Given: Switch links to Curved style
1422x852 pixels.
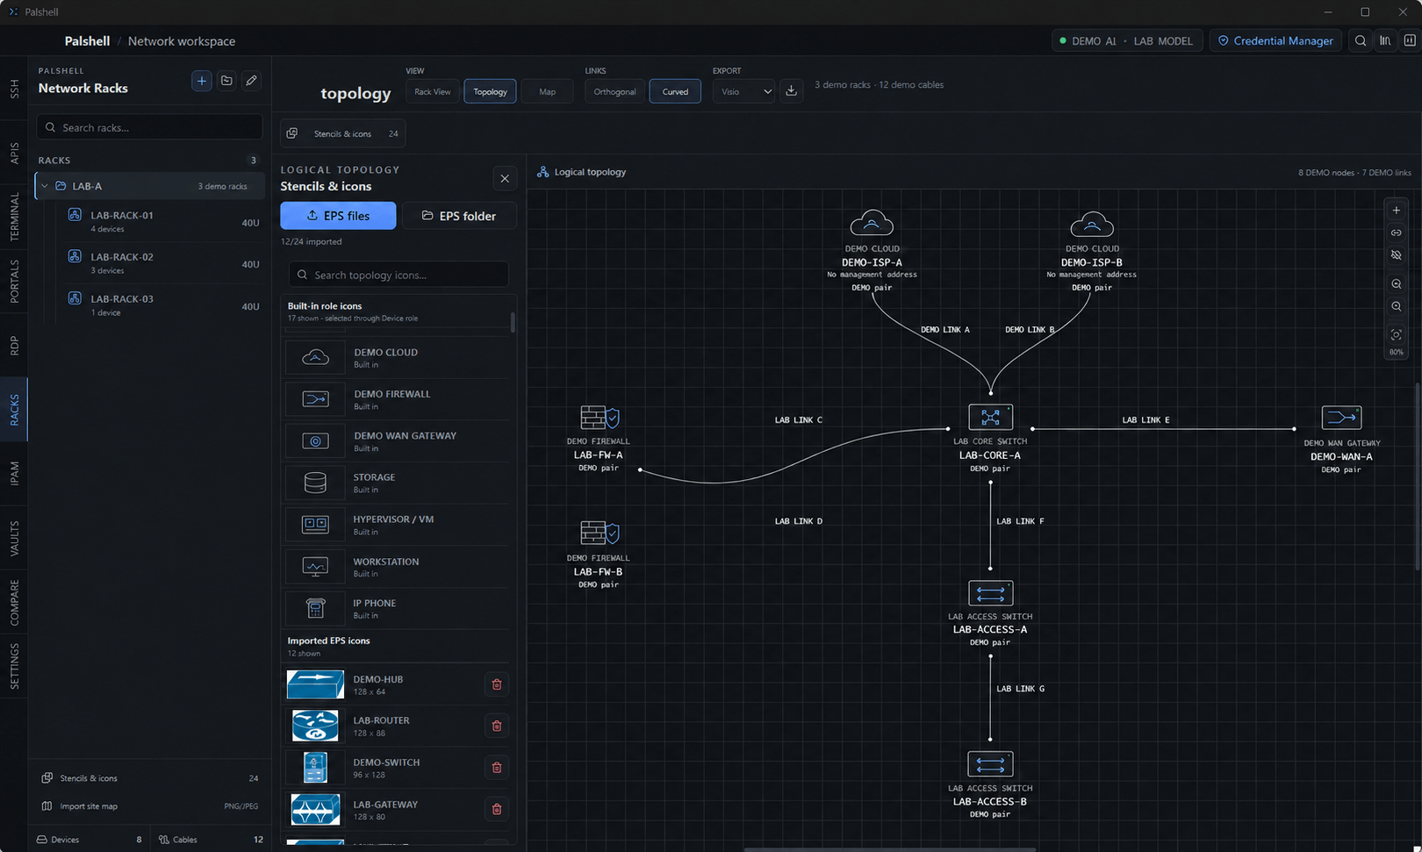Looking at the screenshot, I should [675, 91].
